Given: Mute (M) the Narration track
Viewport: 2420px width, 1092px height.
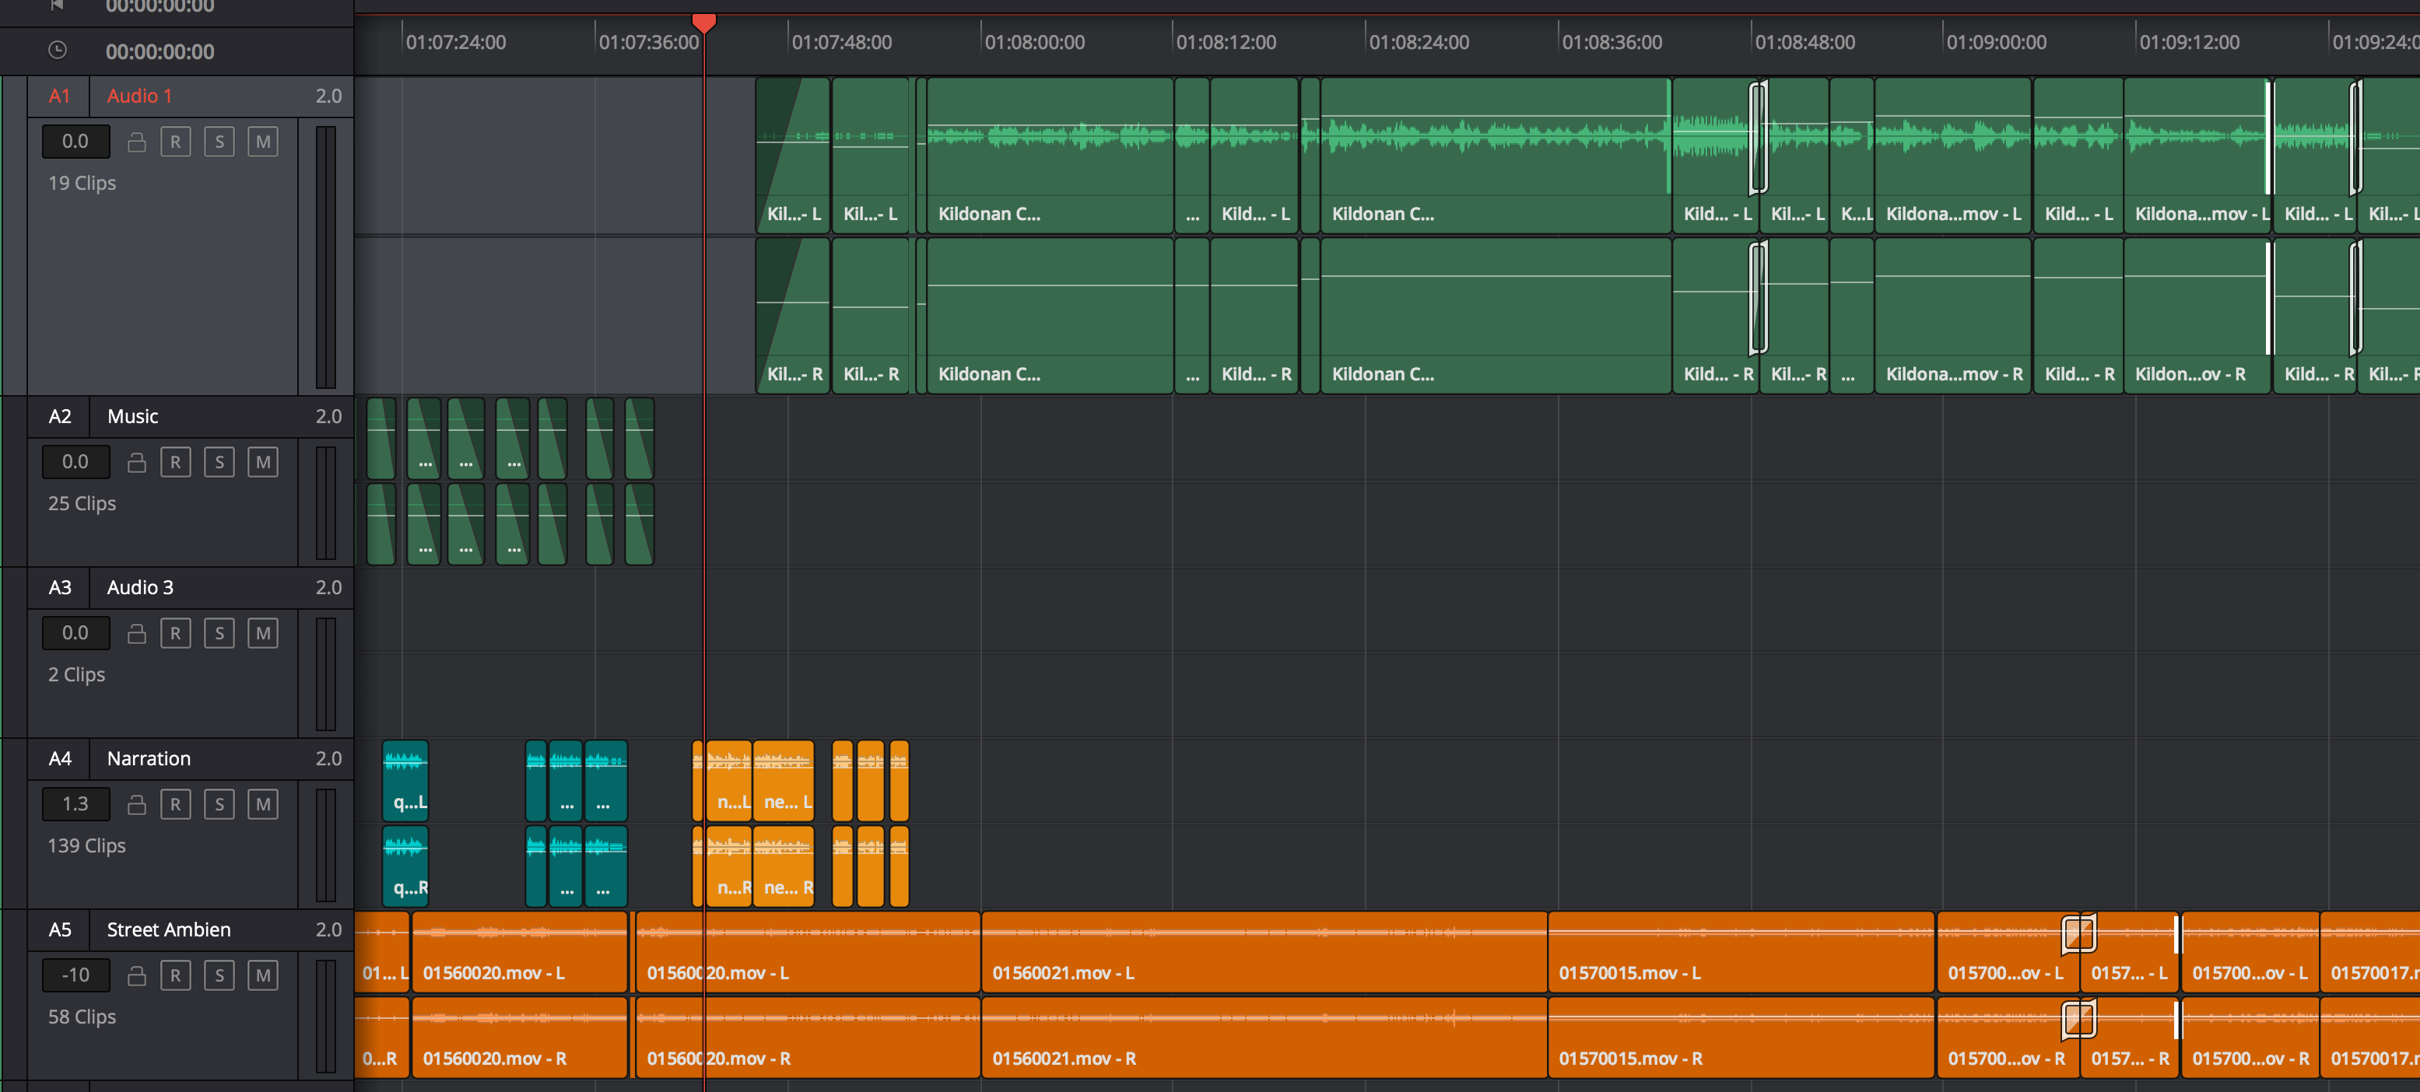Looking at the screenshot, I should click(263, 805).
